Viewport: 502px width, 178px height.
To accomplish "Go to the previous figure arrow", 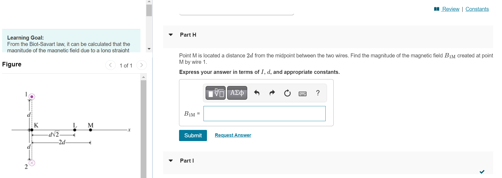I will pyautogui.click(x=110, y=65).
